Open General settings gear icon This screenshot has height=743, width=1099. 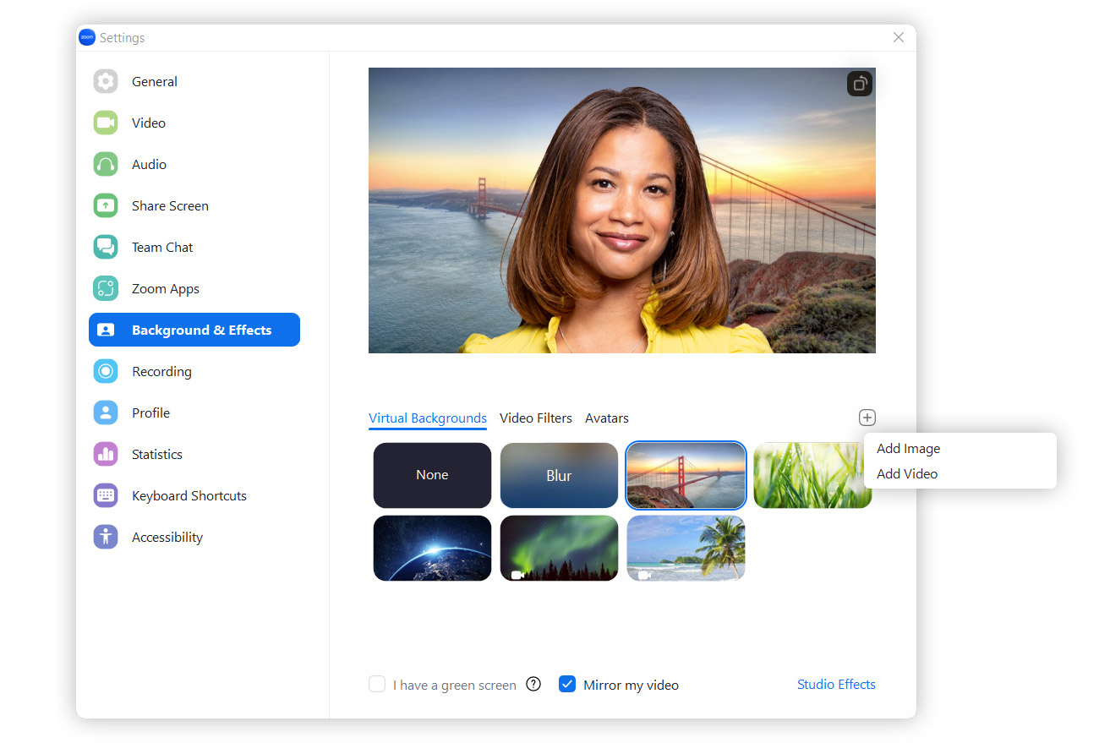tap(106, 82)
